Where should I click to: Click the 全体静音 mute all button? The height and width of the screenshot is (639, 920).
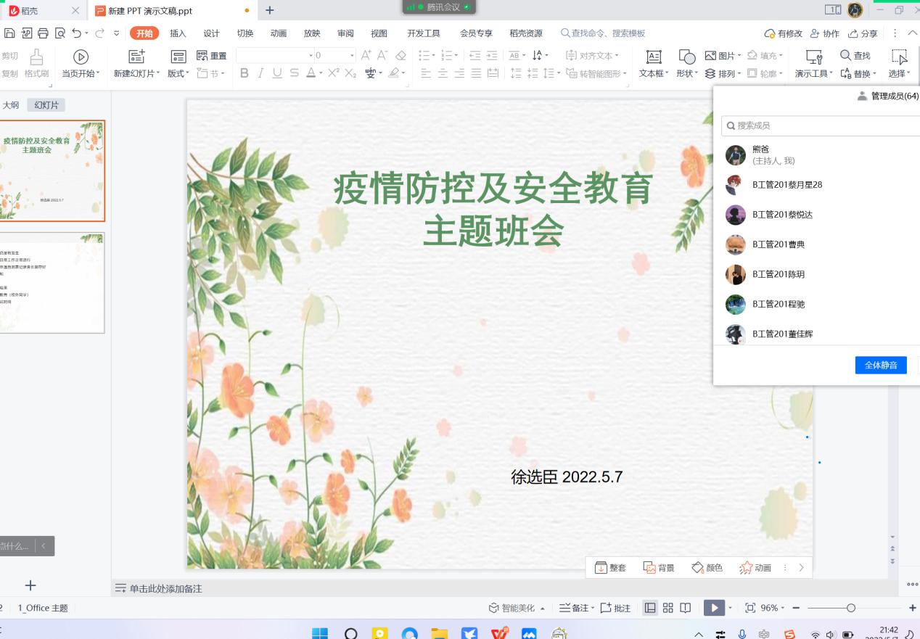point(881,366)
